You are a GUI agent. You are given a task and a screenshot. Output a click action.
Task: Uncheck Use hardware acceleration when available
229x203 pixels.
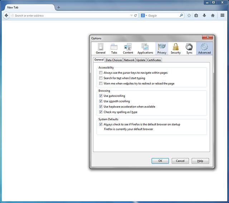pos(101,107)
